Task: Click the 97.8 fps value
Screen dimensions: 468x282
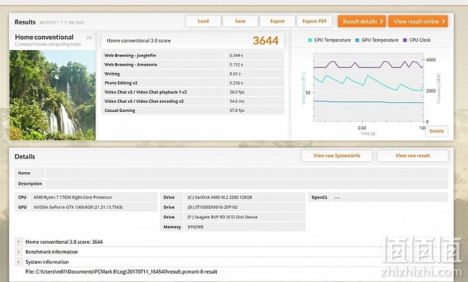Action: (x=237, y=110)
